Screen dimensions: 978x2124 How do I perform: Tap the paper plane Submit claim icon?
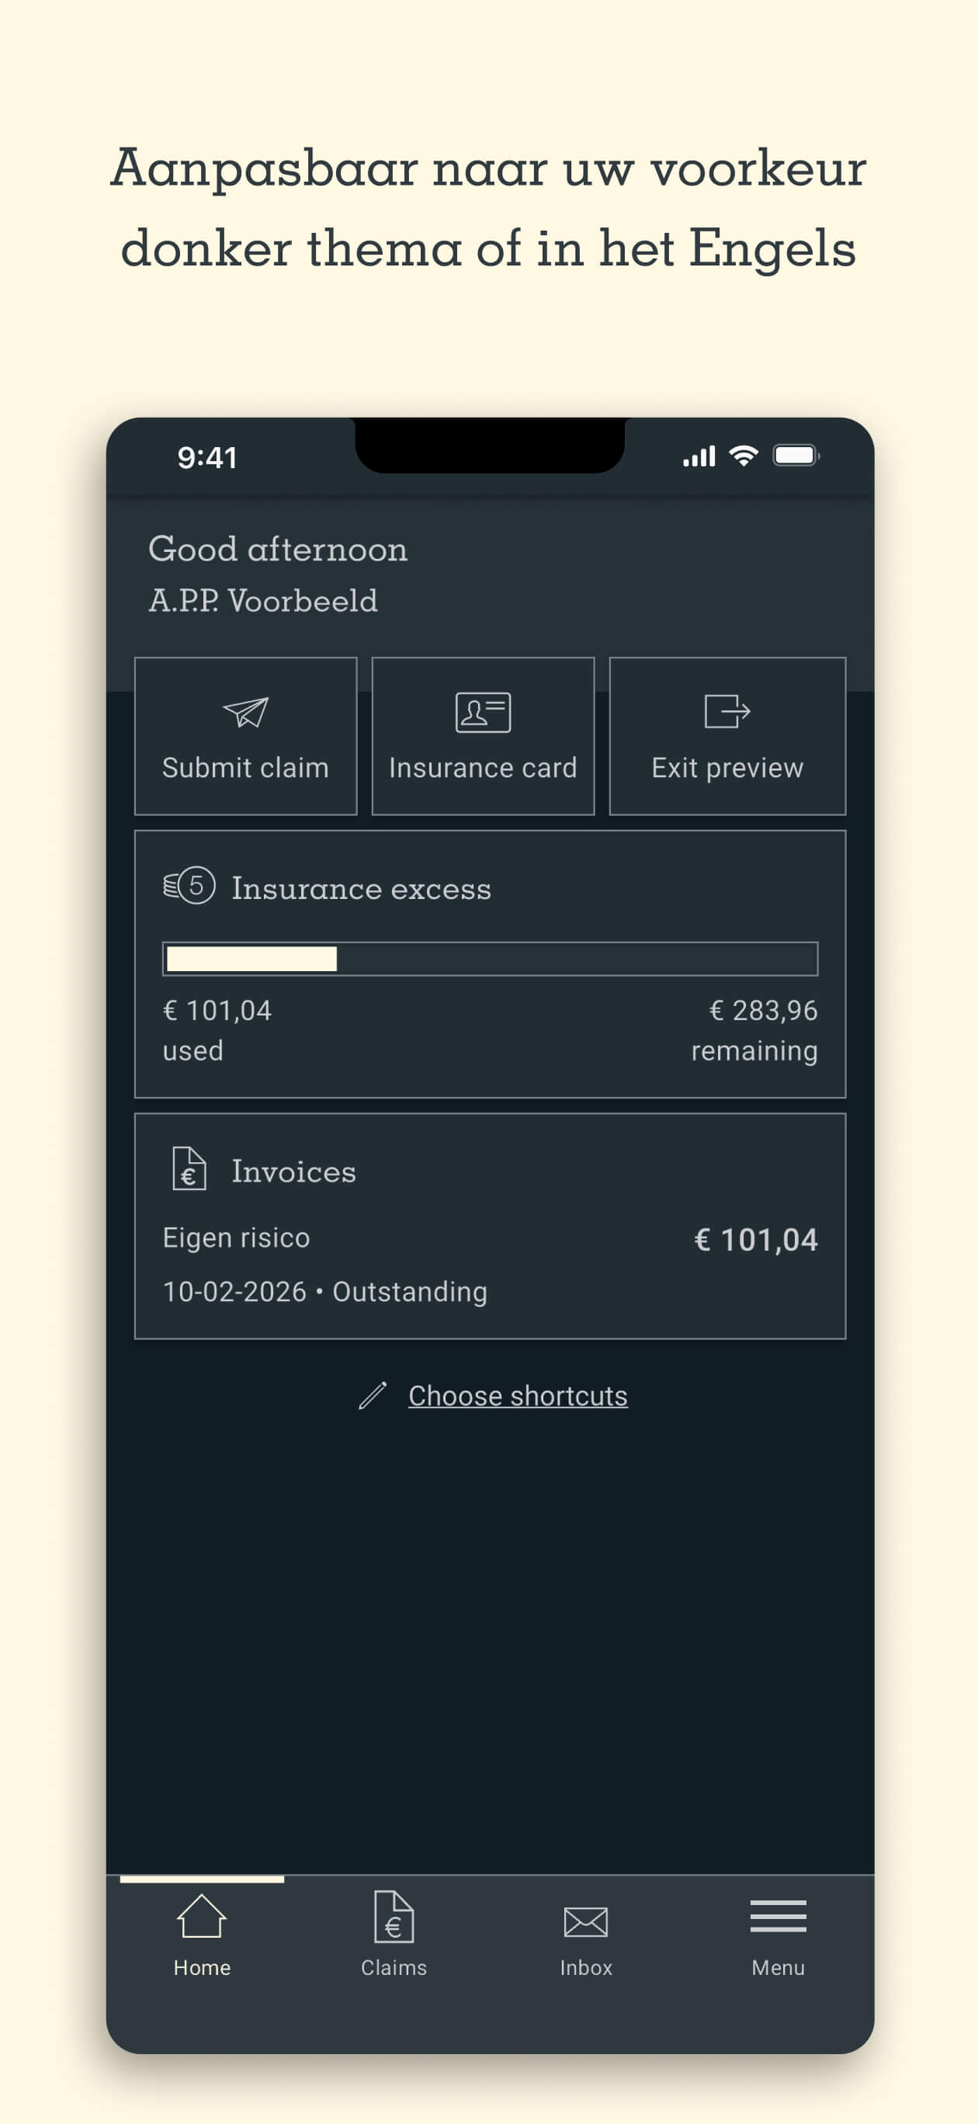[x=246, y=713]
